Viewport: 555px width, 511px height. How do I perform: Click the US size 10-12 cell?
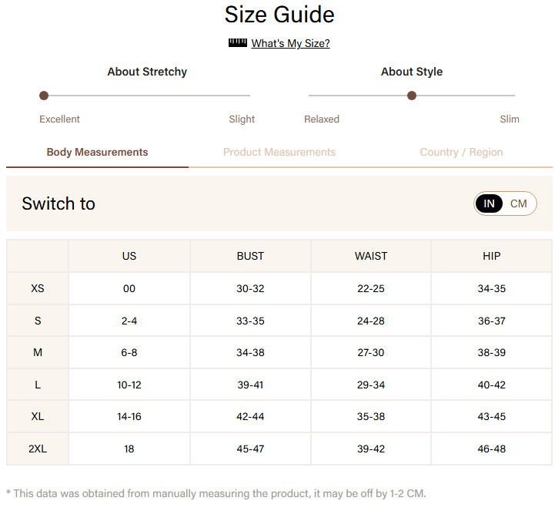coord(129,385)
